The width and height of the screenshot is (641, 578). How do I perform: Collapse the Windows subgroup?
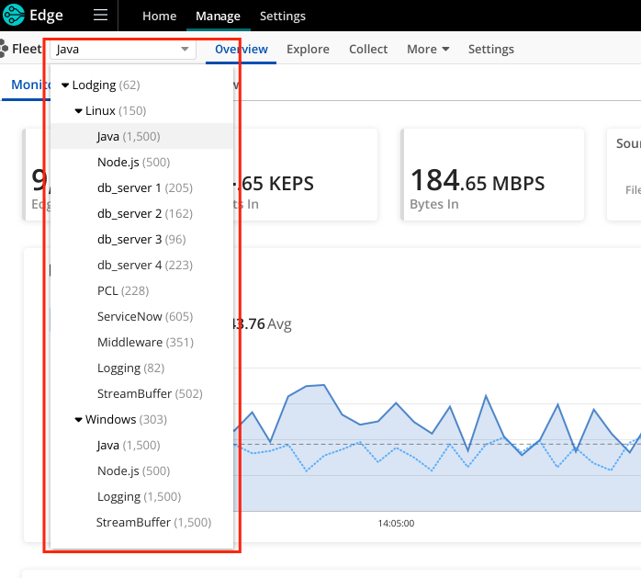pyautogui.click(x=79, y=420)
